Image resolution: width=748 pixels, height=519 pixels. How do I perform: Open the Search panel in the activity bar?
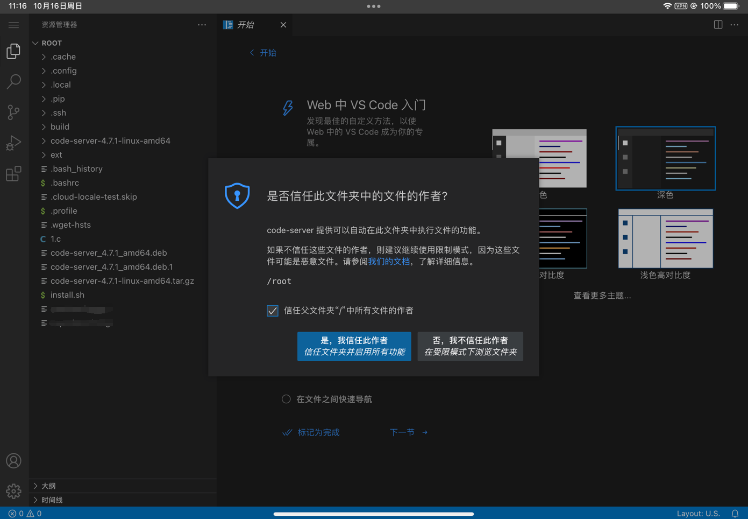(x=13, y=81)
